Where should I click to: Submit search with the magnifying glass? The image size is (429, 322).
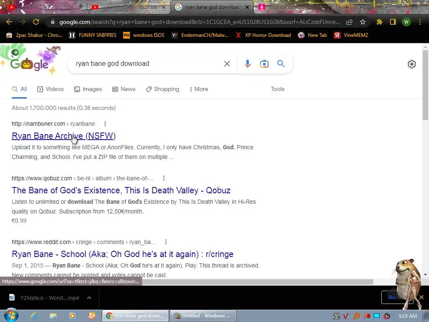[281, 64]
